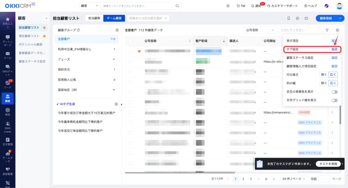The image size is (348, 188).
Task: Check the select-all header checkbox
Action: click(130, 41)
